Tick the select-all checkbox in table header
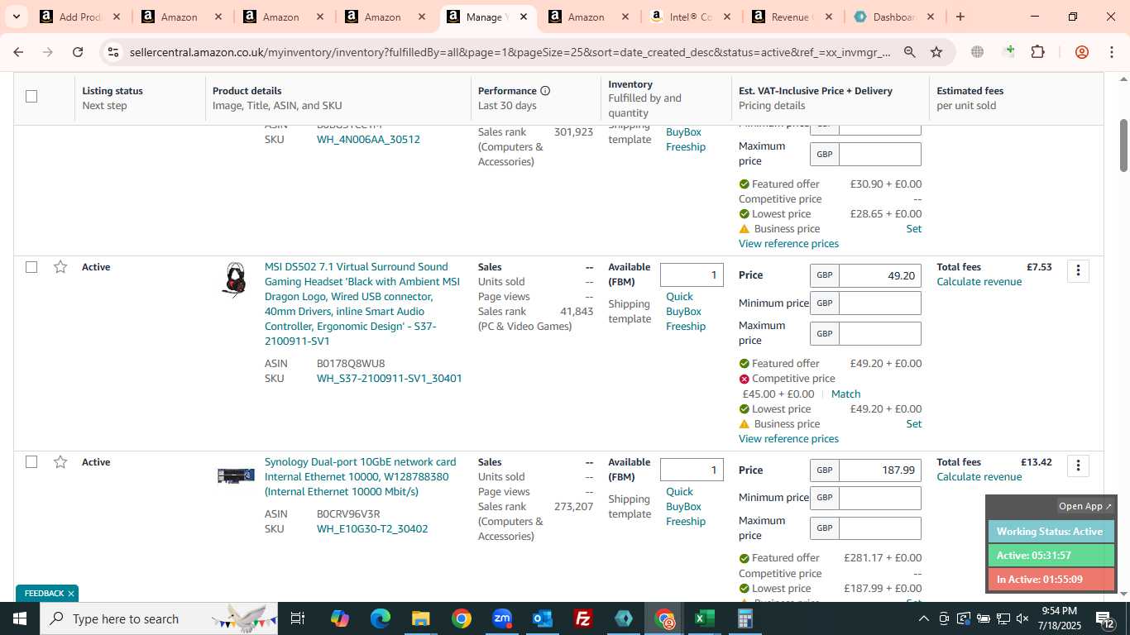The width and height of the screenshot is (1130, 635). pos(31,97)
